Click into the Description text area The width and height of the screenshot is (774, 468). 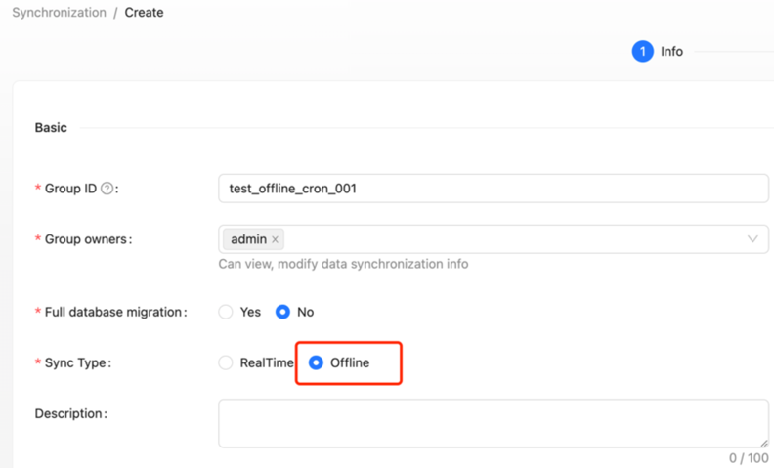[493, 422]
